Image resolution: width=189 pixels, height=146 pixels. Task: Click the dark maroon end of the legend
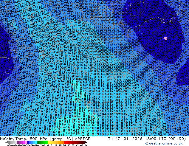(x=85, y=142)
